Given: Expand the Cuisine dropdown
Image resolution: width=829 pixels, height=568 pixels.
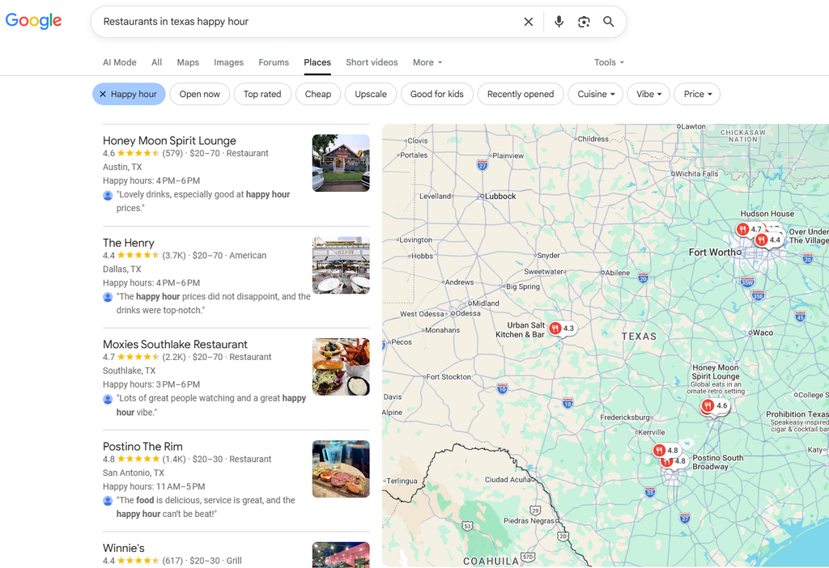Looking at the screenshot, I should click(596, 94).
